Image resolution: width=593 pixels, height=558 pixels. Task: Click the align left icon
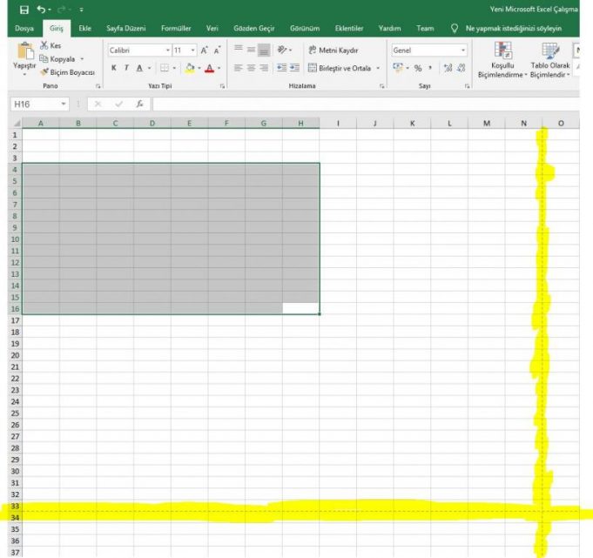pyautogui.click(x=239, y=68)
